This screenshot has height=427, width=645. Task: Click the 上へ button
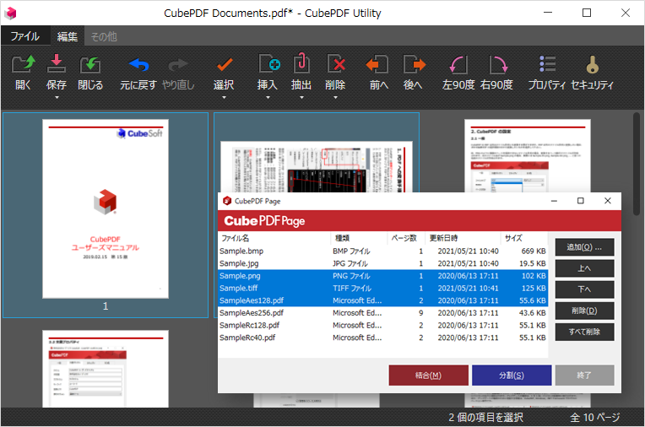coord(584,268)
